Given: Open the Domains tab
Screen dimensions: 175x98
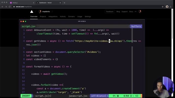Looking at the screenshot, I should pyautogui.click(x=71, y=17).
